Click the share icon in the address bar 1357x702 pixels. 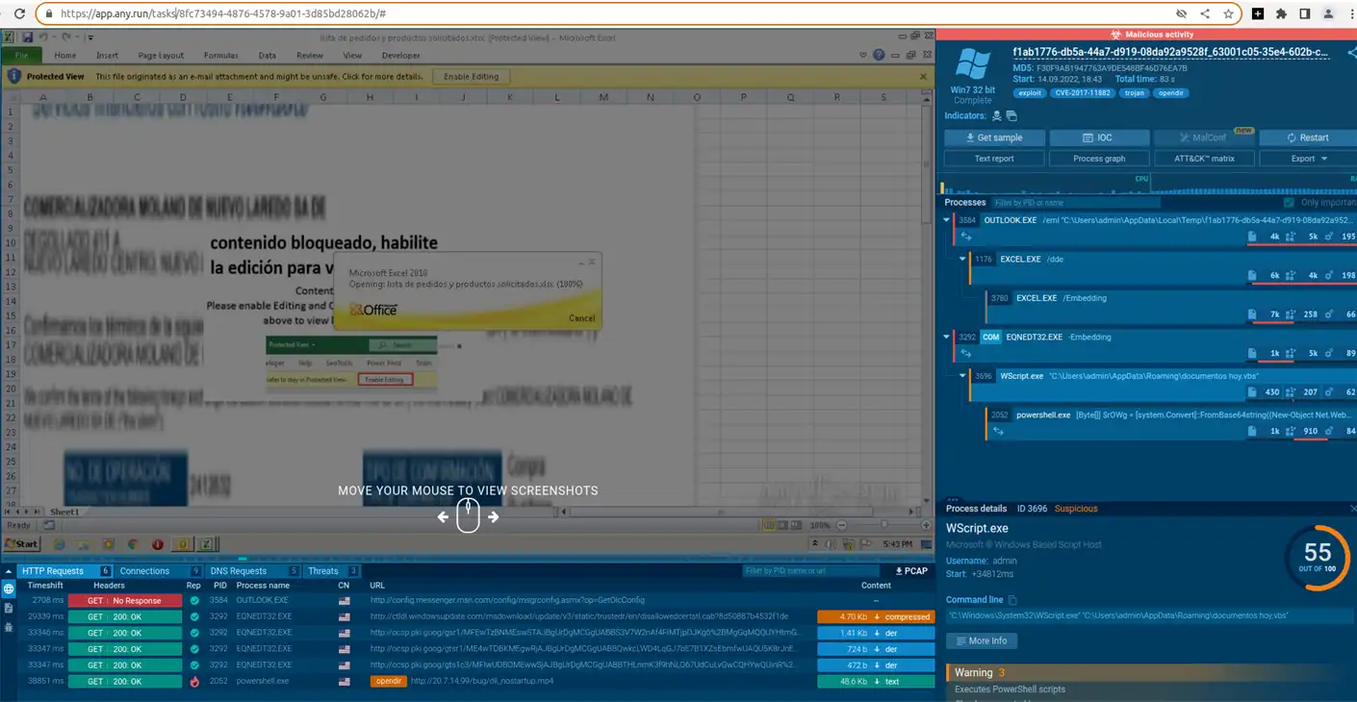pos(1205,14)
